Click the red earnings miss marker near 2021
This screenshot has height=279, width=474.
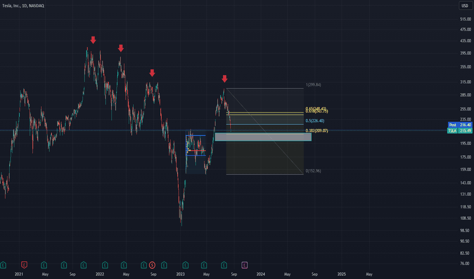click(24, 265)
